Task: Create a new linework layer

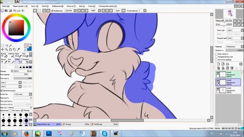Action: pyautogui.click(x=223, y=64)
